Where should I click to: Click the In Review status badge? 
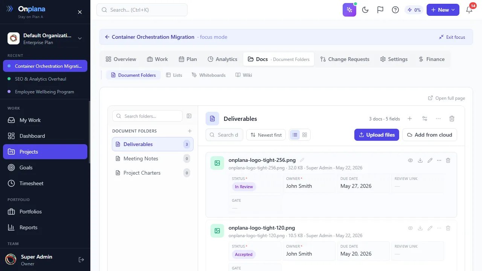click(x=244, y=187)
